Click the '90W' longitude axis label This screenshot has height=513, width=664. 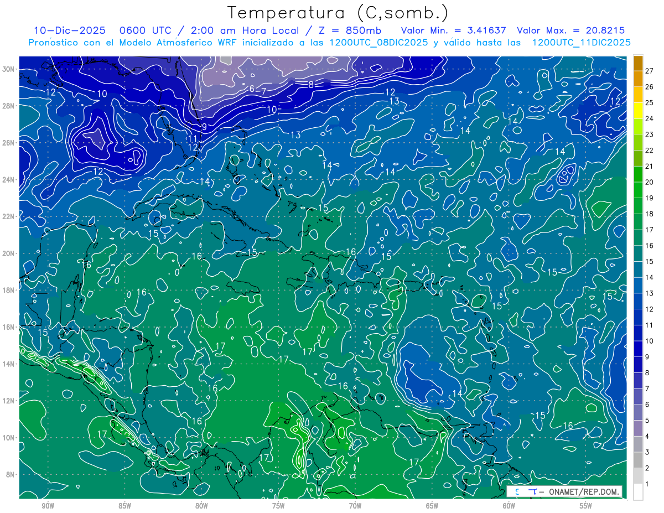[48, 506]
